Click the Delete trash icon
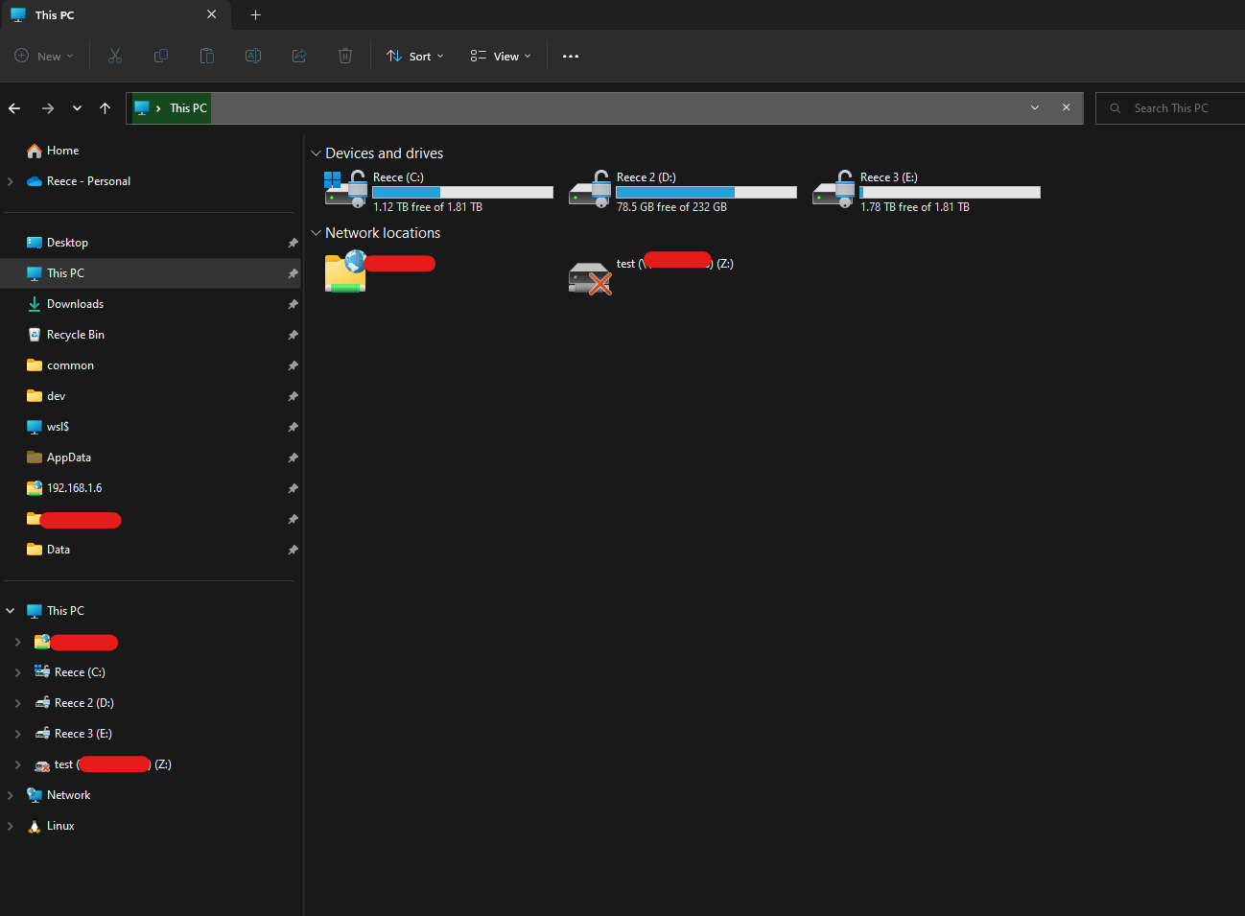The width and height of the screenshot is (1245, 916). [345, 56]
